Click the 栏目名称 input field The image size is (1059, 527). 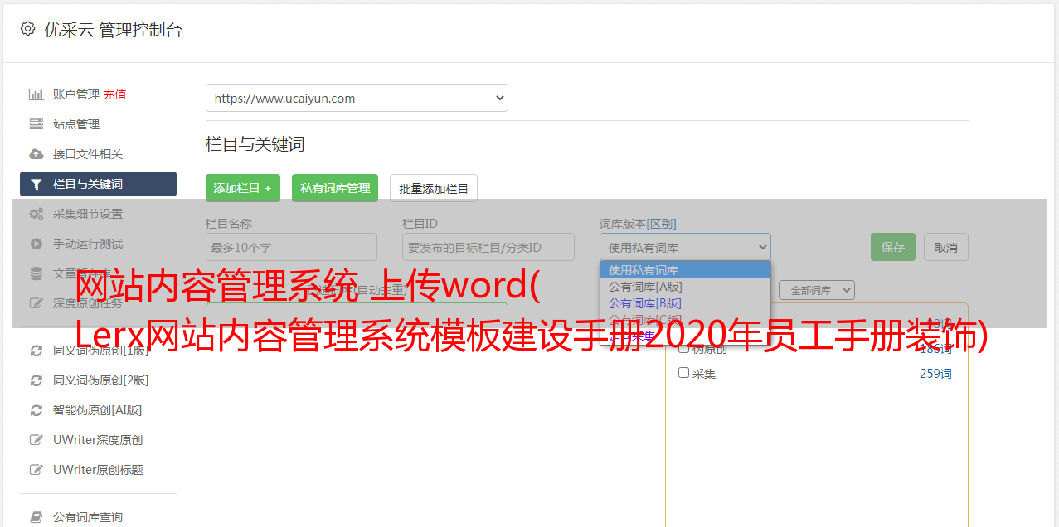pos(291,247)
